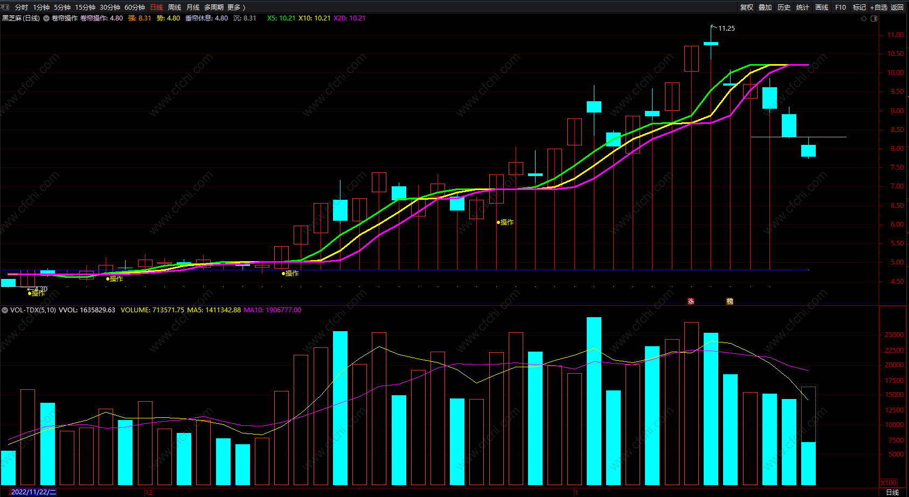Open the VOL-TDX indicator dropdown arrow
Image resolution: width=909 pixels, height=497 pixels.
pos(5,310)
